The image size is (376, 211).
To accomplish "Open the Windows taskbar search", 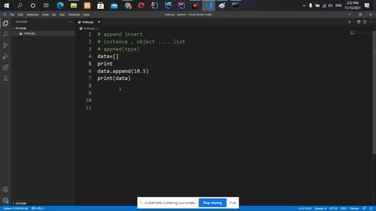I will click(19, 5).
